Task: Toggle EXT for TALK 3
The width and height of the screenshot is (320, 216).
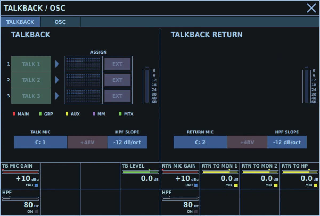Action: tap(117, 96)
